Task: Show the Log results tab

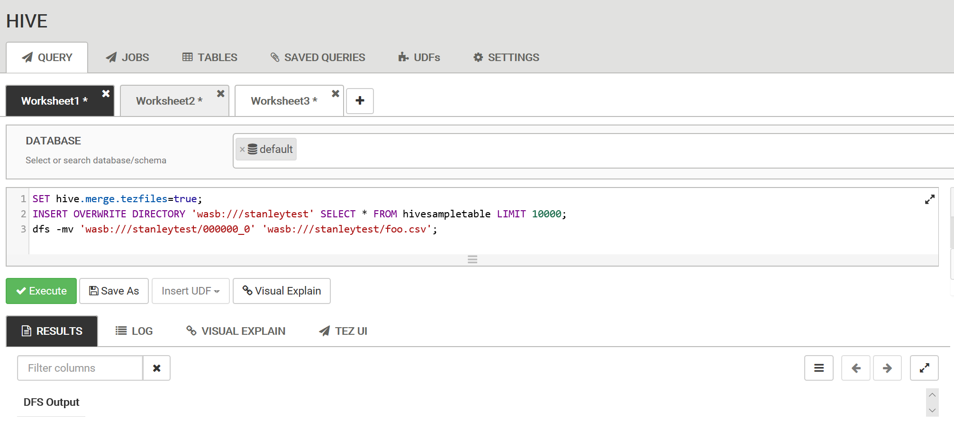Action: (x=134, y=331)
